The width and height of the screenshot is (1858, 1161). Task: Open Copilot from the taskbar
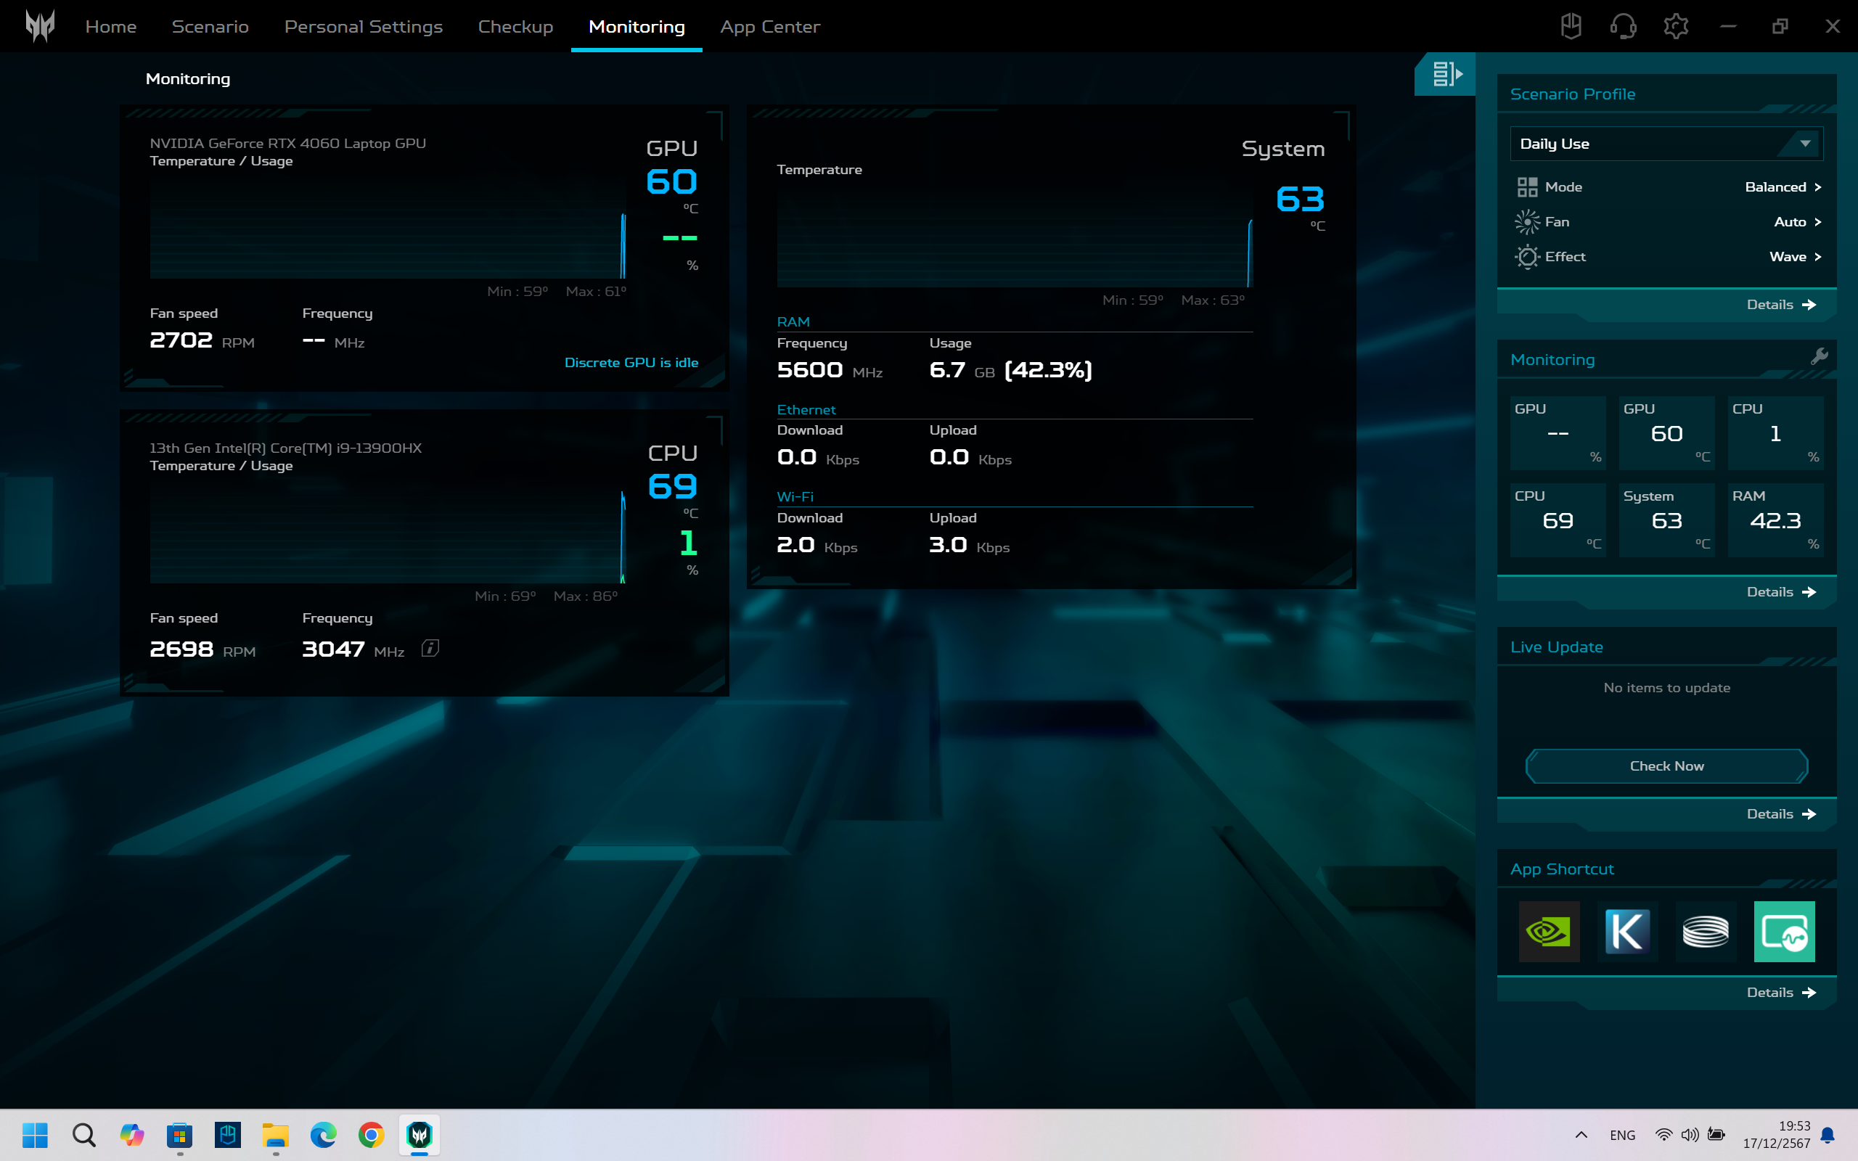pyautogui.click(x=132, y=1135)
